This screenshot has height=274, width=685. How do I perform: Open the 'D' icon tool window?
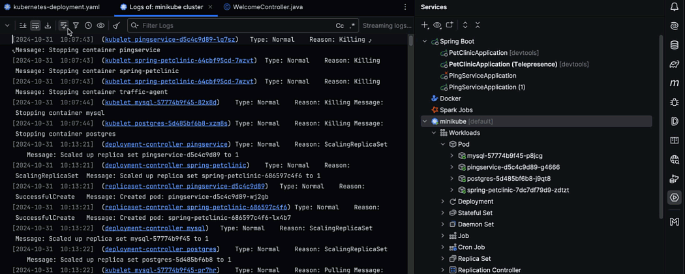[x=674, y=121]
